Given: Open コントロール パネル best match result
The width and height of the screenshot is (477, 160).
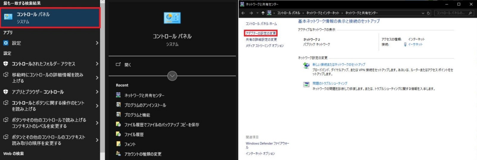Looking at the screenshot, I should click(x=50, y=18).
